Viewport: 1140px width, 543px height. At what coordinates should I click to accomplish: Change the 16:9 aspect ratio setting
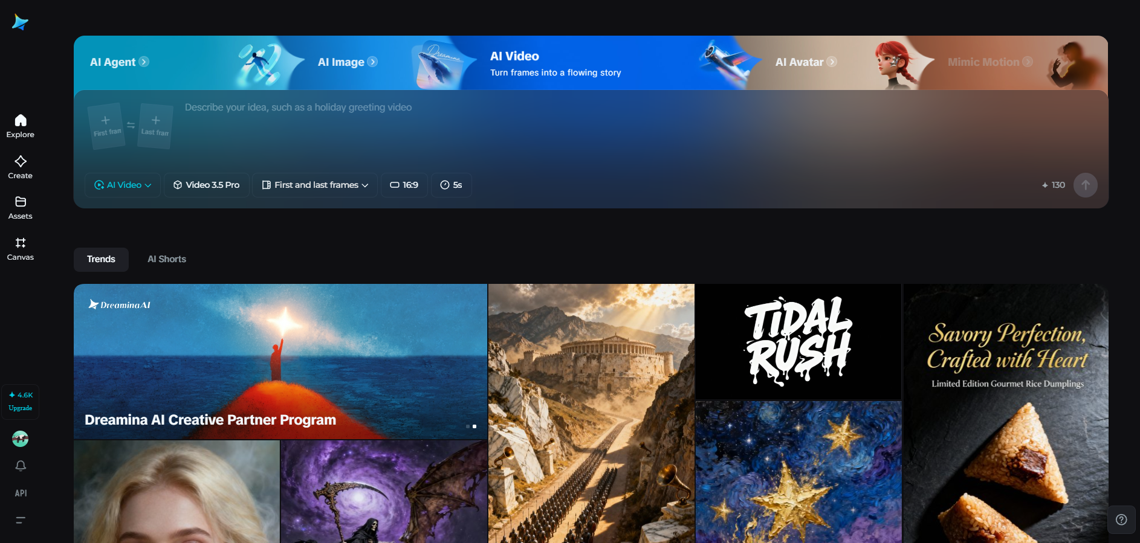tap(404, 185)
